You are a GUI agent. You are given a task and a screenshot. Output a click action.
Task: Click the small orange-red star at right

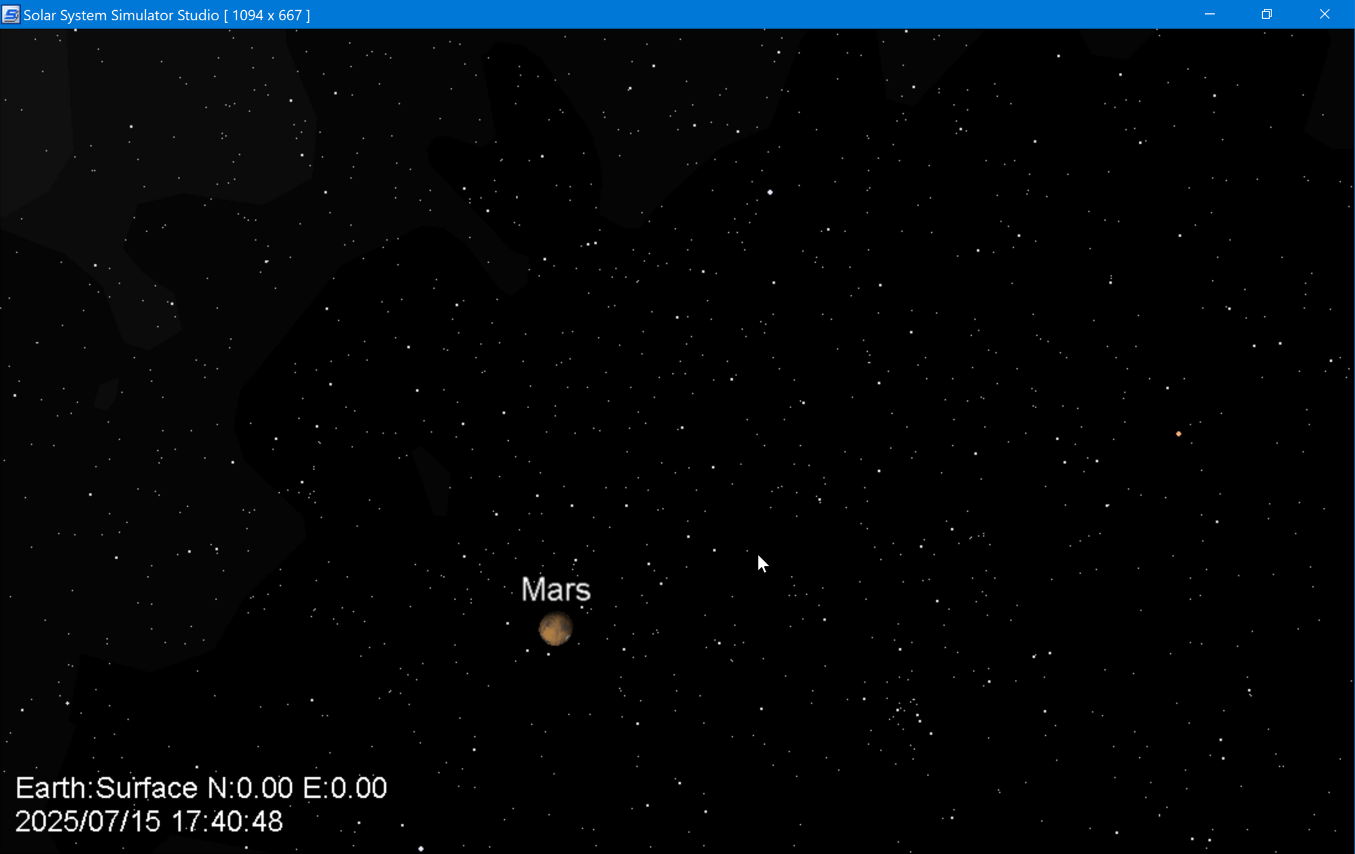(x=1179, y=434)
